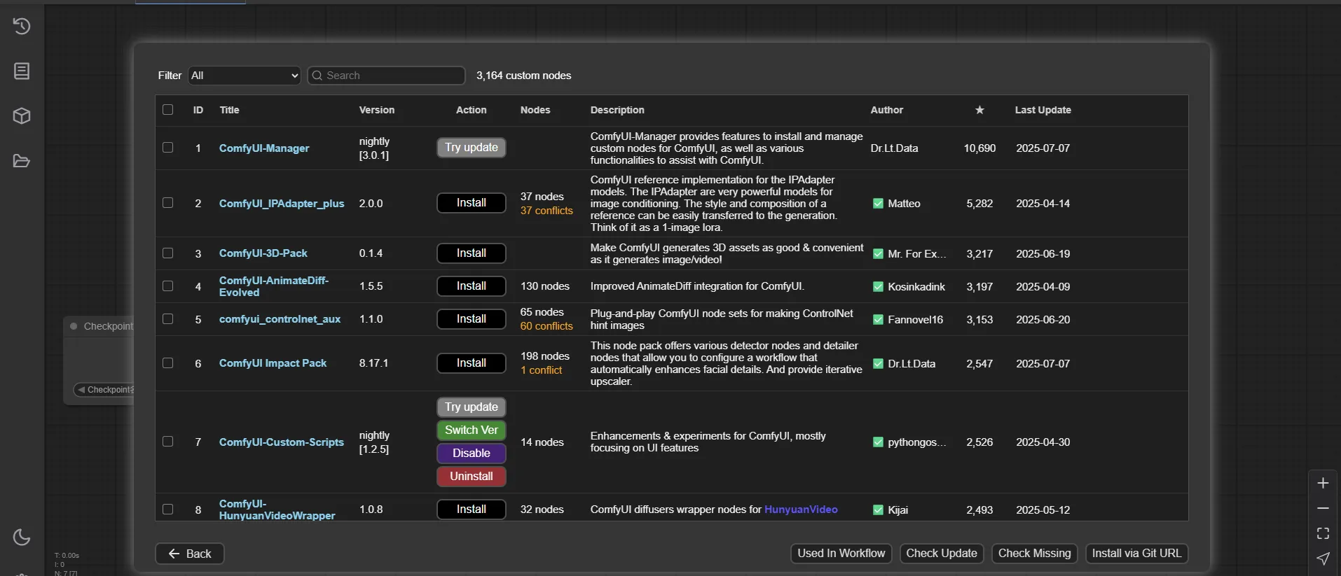Click the green badge next to Fannovel16
1341x576 pixels.
click(x=878, y=320)
